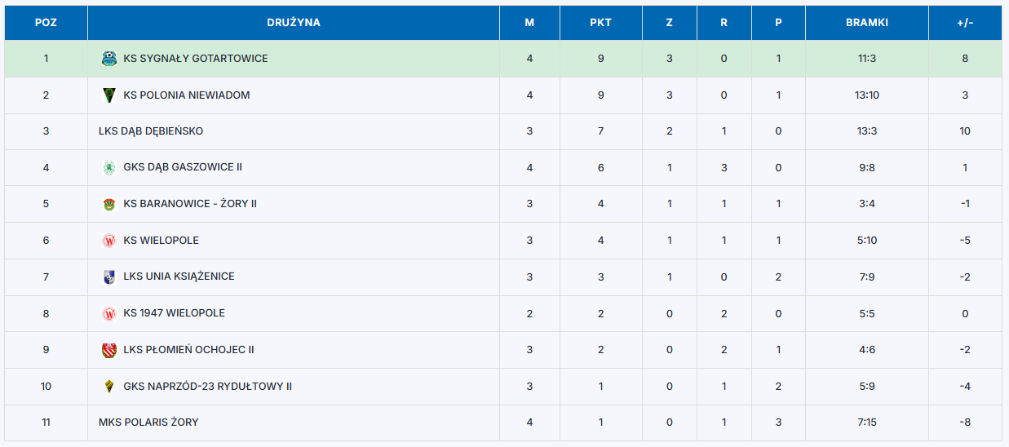Open the KS Wielopole team name link

point(162,241)
